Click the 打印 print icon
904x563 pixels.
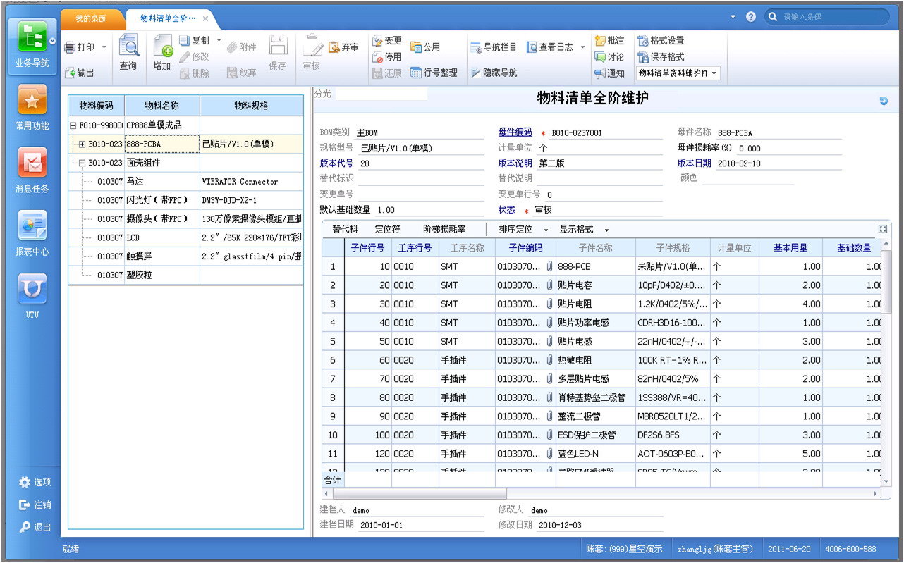tap(71, 47)
